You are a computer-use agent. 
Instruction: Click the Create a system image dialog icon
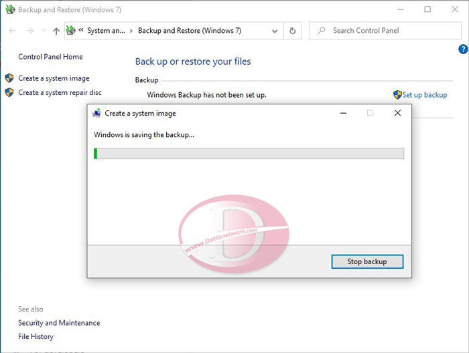96,113
